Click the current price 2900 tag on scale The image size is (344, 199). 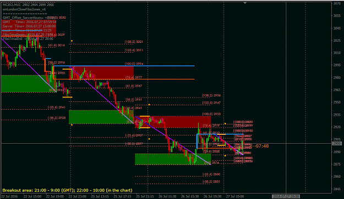(x=337, y=144)
